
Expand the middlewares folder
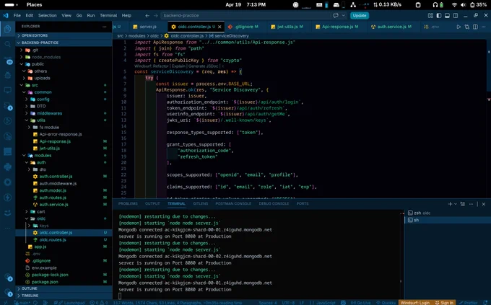[64, 113]
